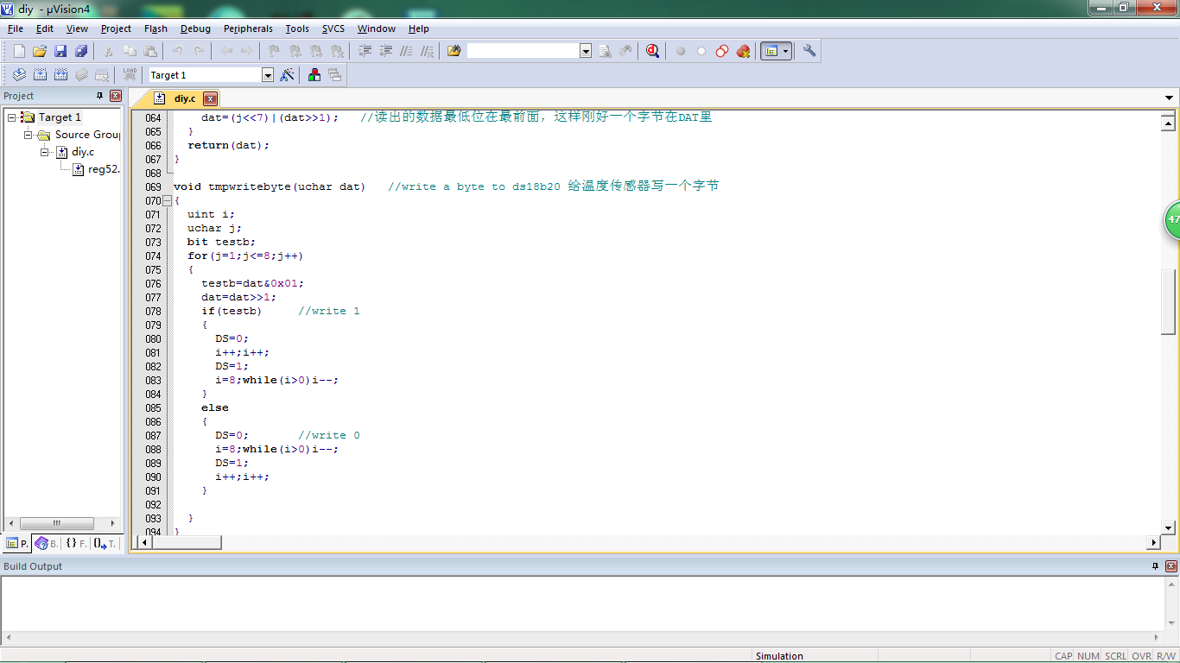Viewport: 1180px width, 663px height.
Task: Rebuild all target files icon
Action: [60, 75]
